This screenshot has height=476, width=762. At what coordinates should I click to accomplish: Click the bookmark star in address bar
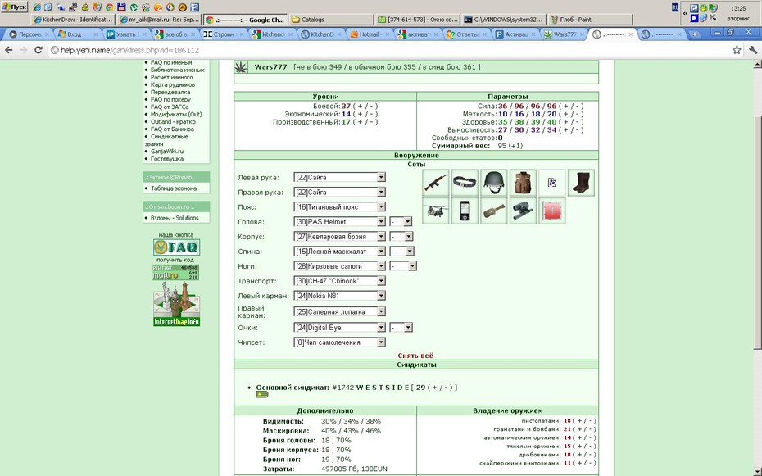coord(737,50)
